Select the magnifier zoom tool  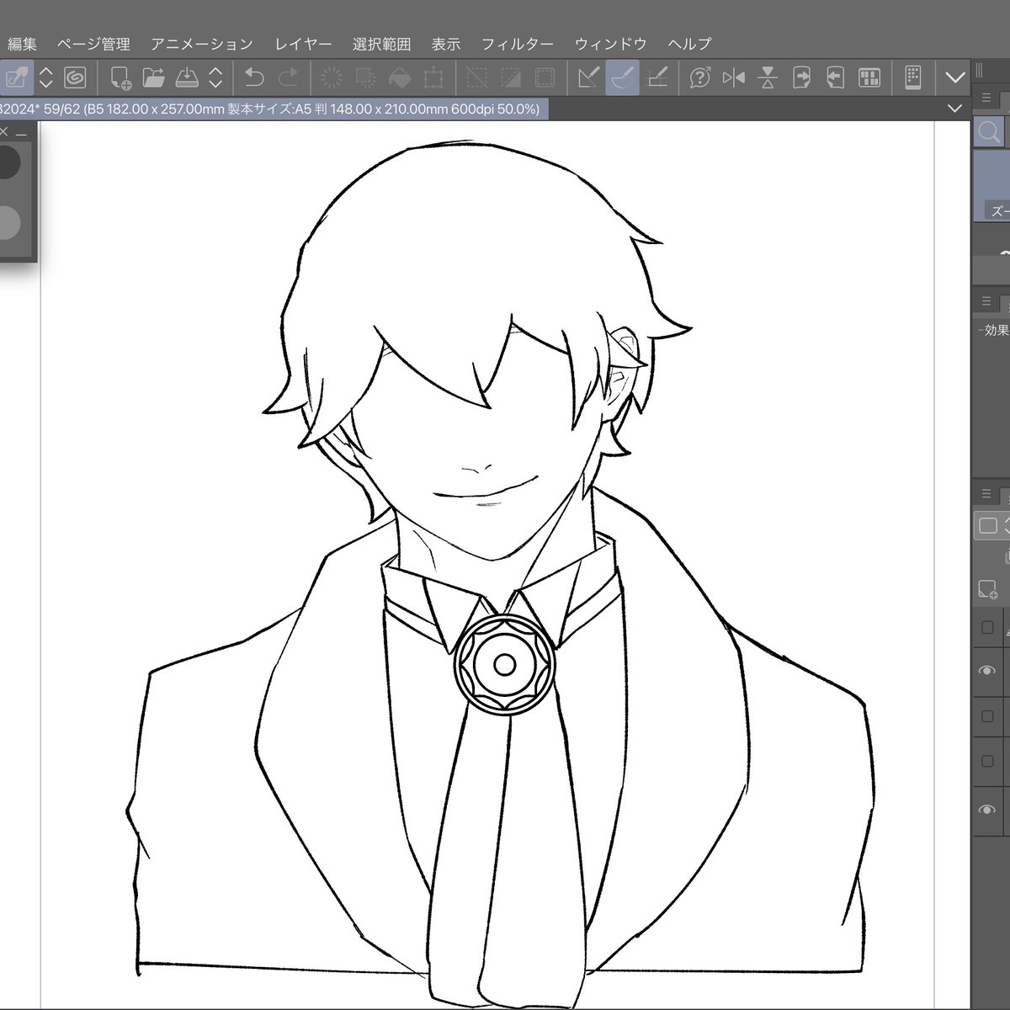pos(991,132)
